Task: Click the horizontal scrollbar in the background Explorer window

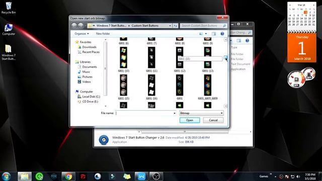Action: tap(185, 132)
